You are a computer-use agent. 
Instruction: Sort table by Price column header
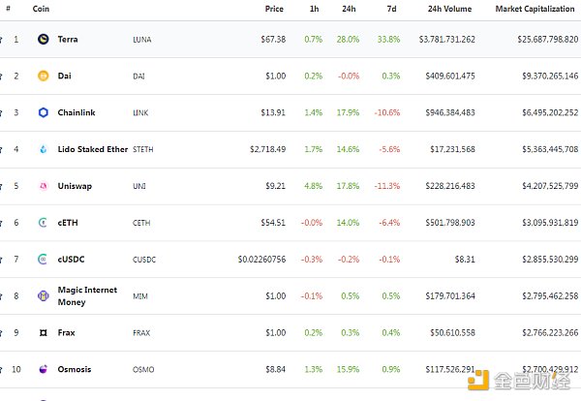click(274, 9)
